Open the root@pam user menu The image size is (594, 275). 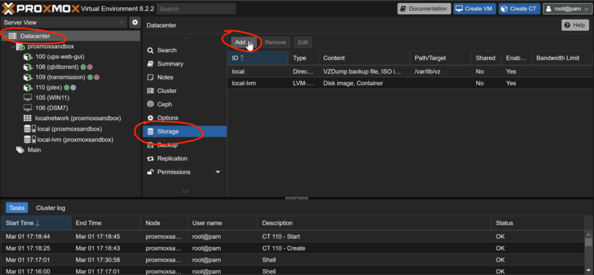[567, 9]
